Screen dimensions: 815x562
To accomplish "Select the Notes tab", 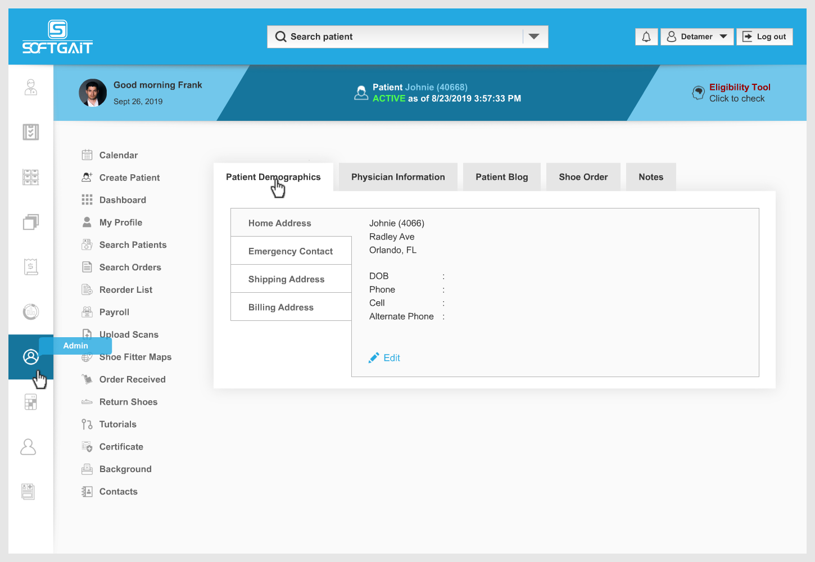I will pyautogui.click(x=651, y=177).
